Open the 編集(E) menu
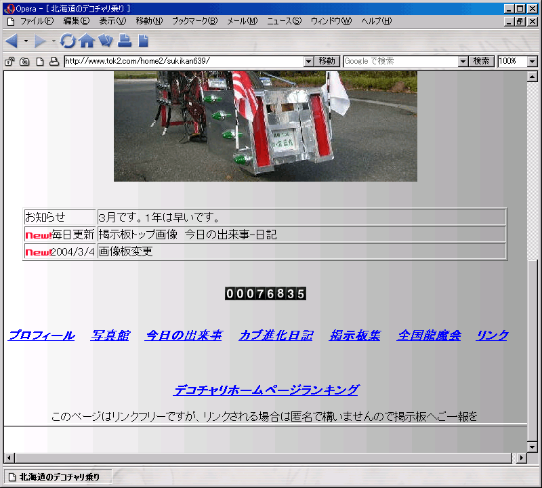Screen dimensions: 542x488 click(77, 21)
